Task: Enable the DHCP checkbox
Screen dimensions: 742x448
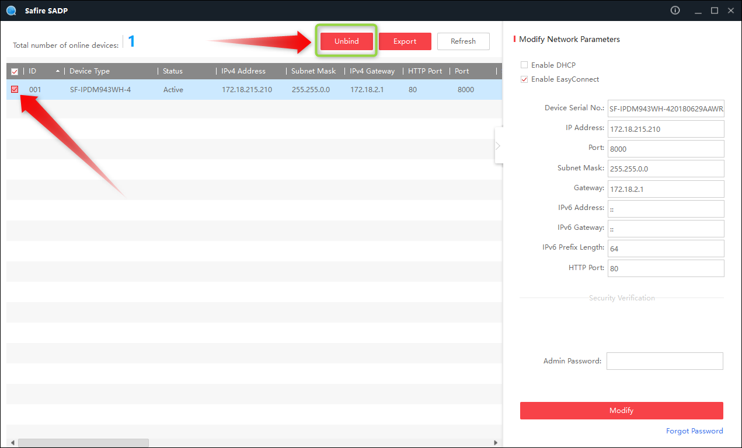Action: pos(524,65)
